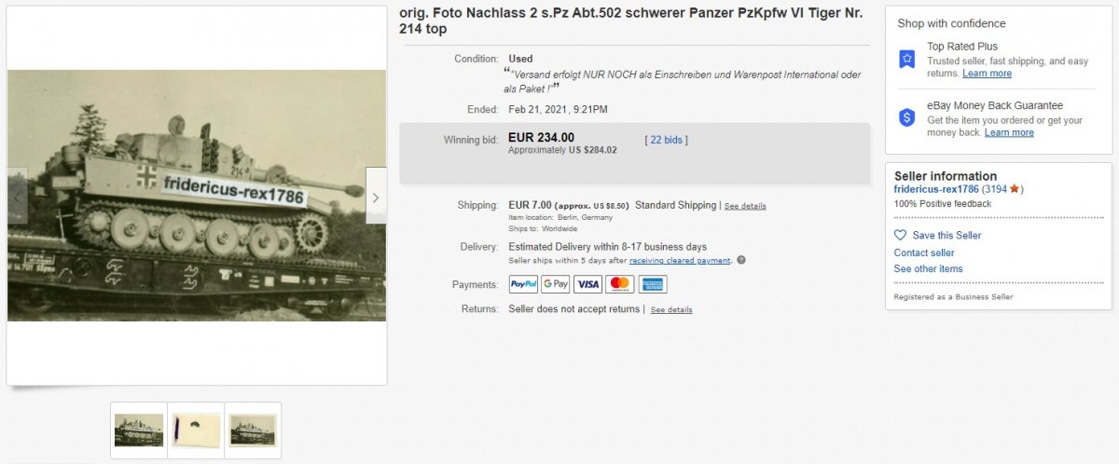The image size is (1119, 464).
Task: Show previous photo with left arrow
Action: click(x=18, y=197)
